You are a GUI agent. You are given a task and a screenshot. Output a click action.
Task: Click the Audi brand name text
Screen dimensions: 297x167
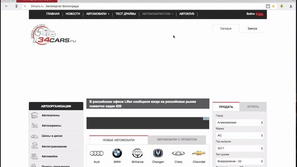click(97, 162)
